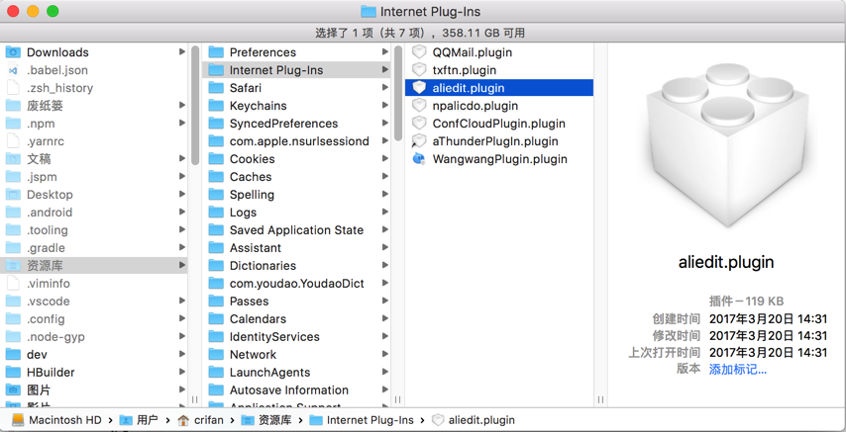Select the .zsh_history file

coord(94,88)
